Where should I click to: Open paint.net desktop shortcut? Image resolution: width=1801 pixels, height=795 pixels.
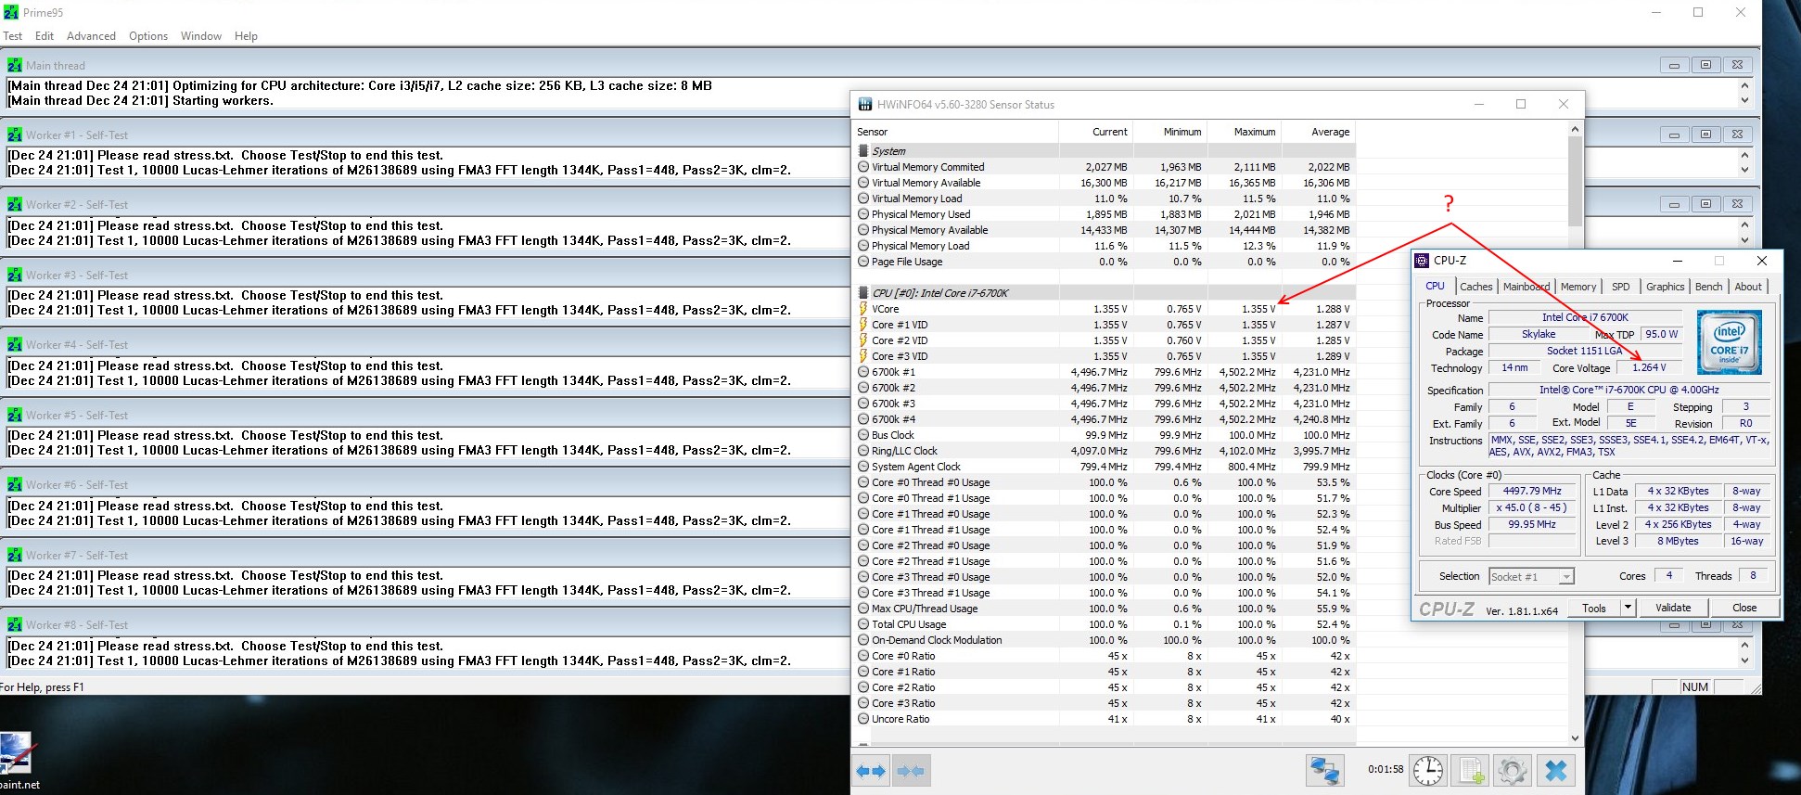19,761
